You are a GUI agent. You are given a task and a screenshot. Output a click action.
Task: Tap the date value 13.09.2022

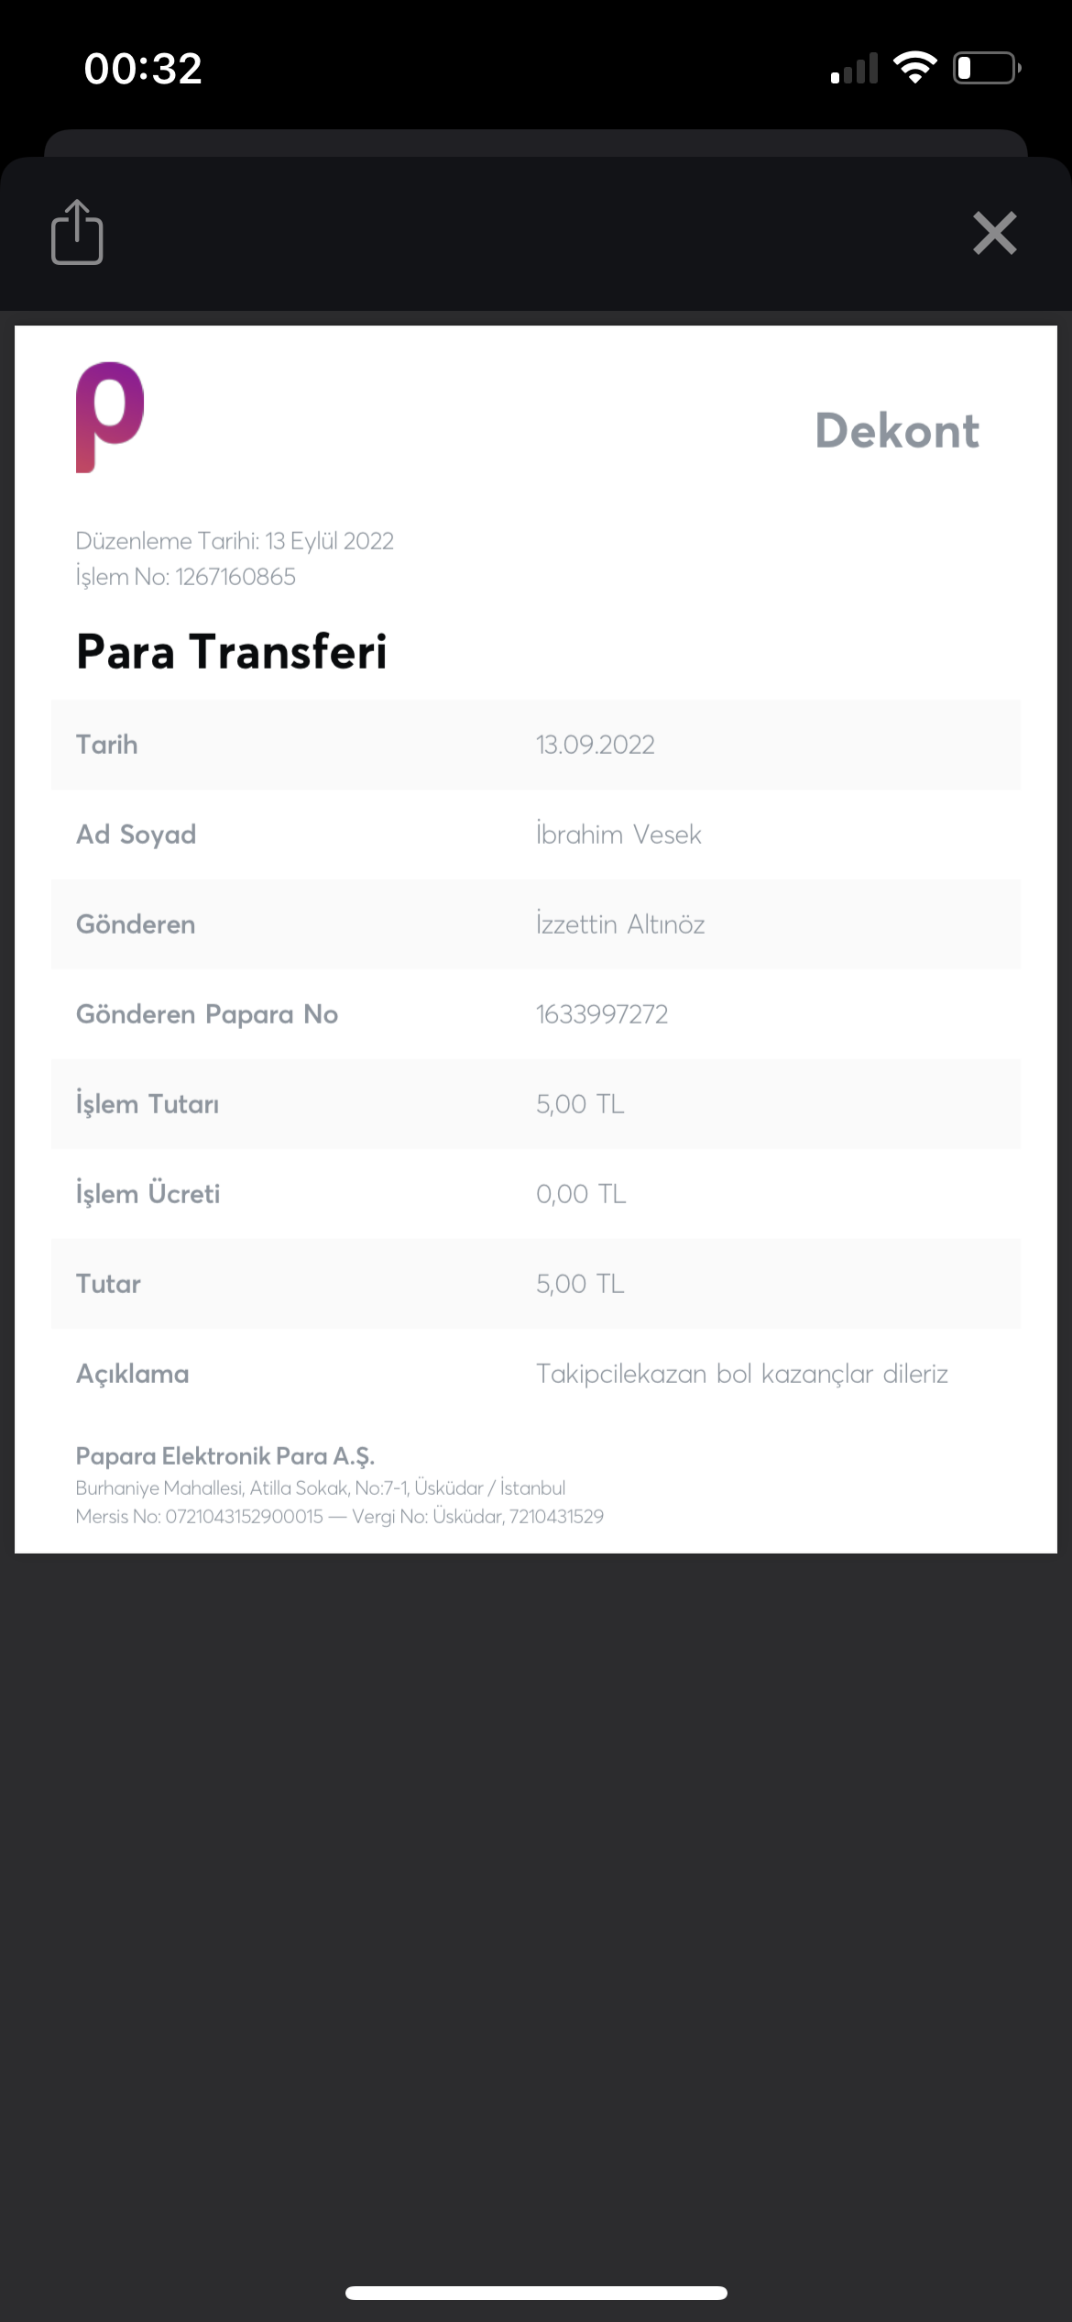point(596,745)
